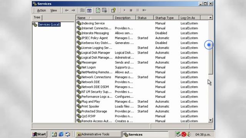Select Services (Local) in the tree
Viewport: 246px width, 138px height.
click(x=49, y=25)
